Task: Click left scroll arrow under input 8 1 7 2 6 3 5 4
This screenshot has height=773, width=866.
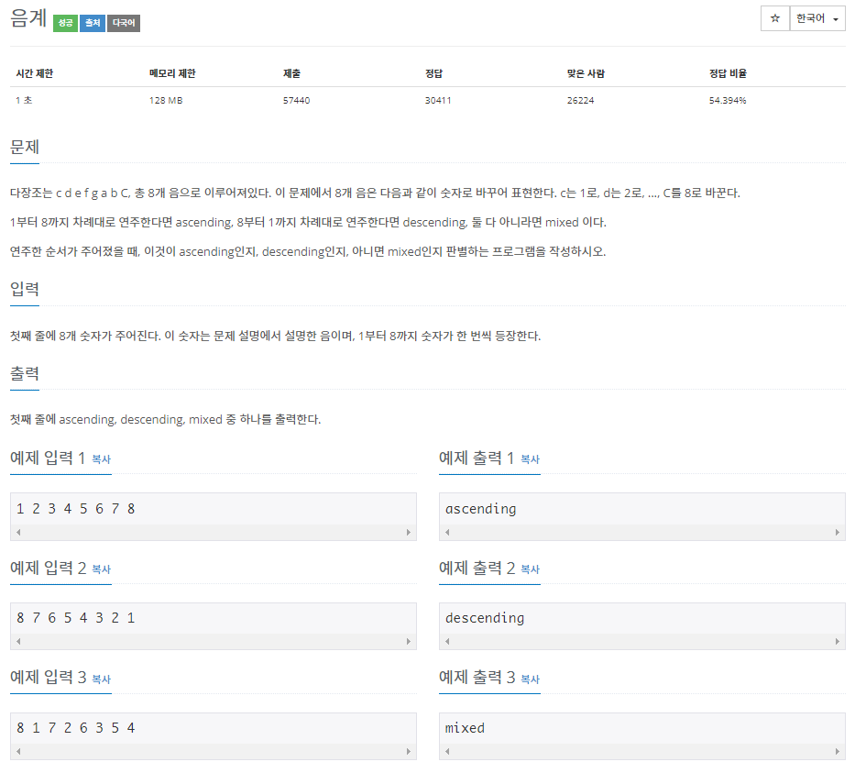Action: point(18,751)
